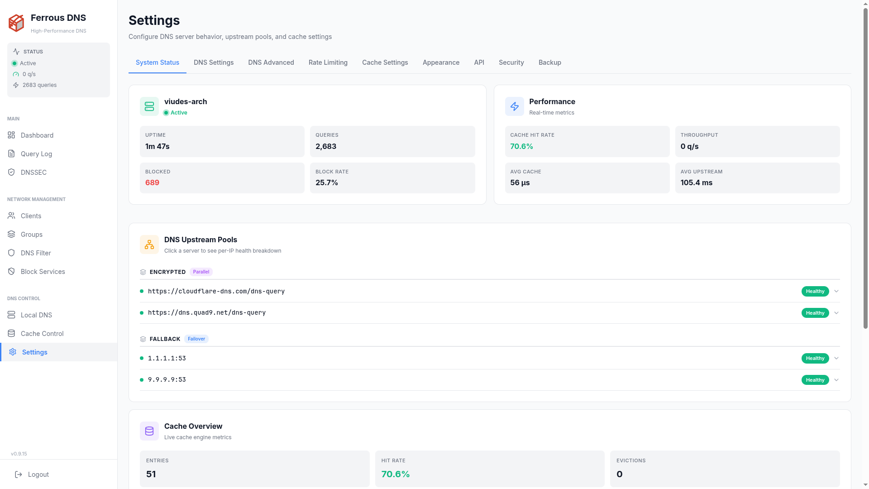Viewport: 869px width, 489px height.
Task: Go to the Dashboard page
Action: coord(58,135)
